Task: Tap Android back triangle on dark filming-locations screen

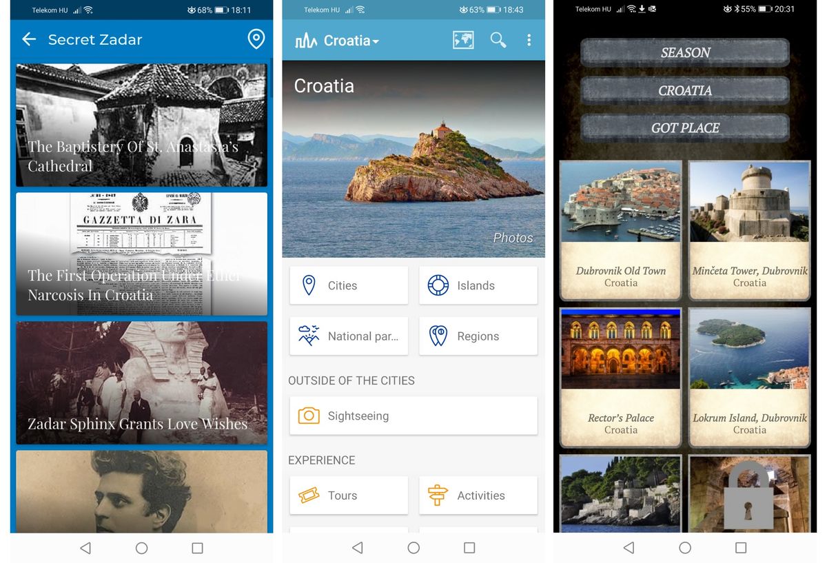Action: 629,548
